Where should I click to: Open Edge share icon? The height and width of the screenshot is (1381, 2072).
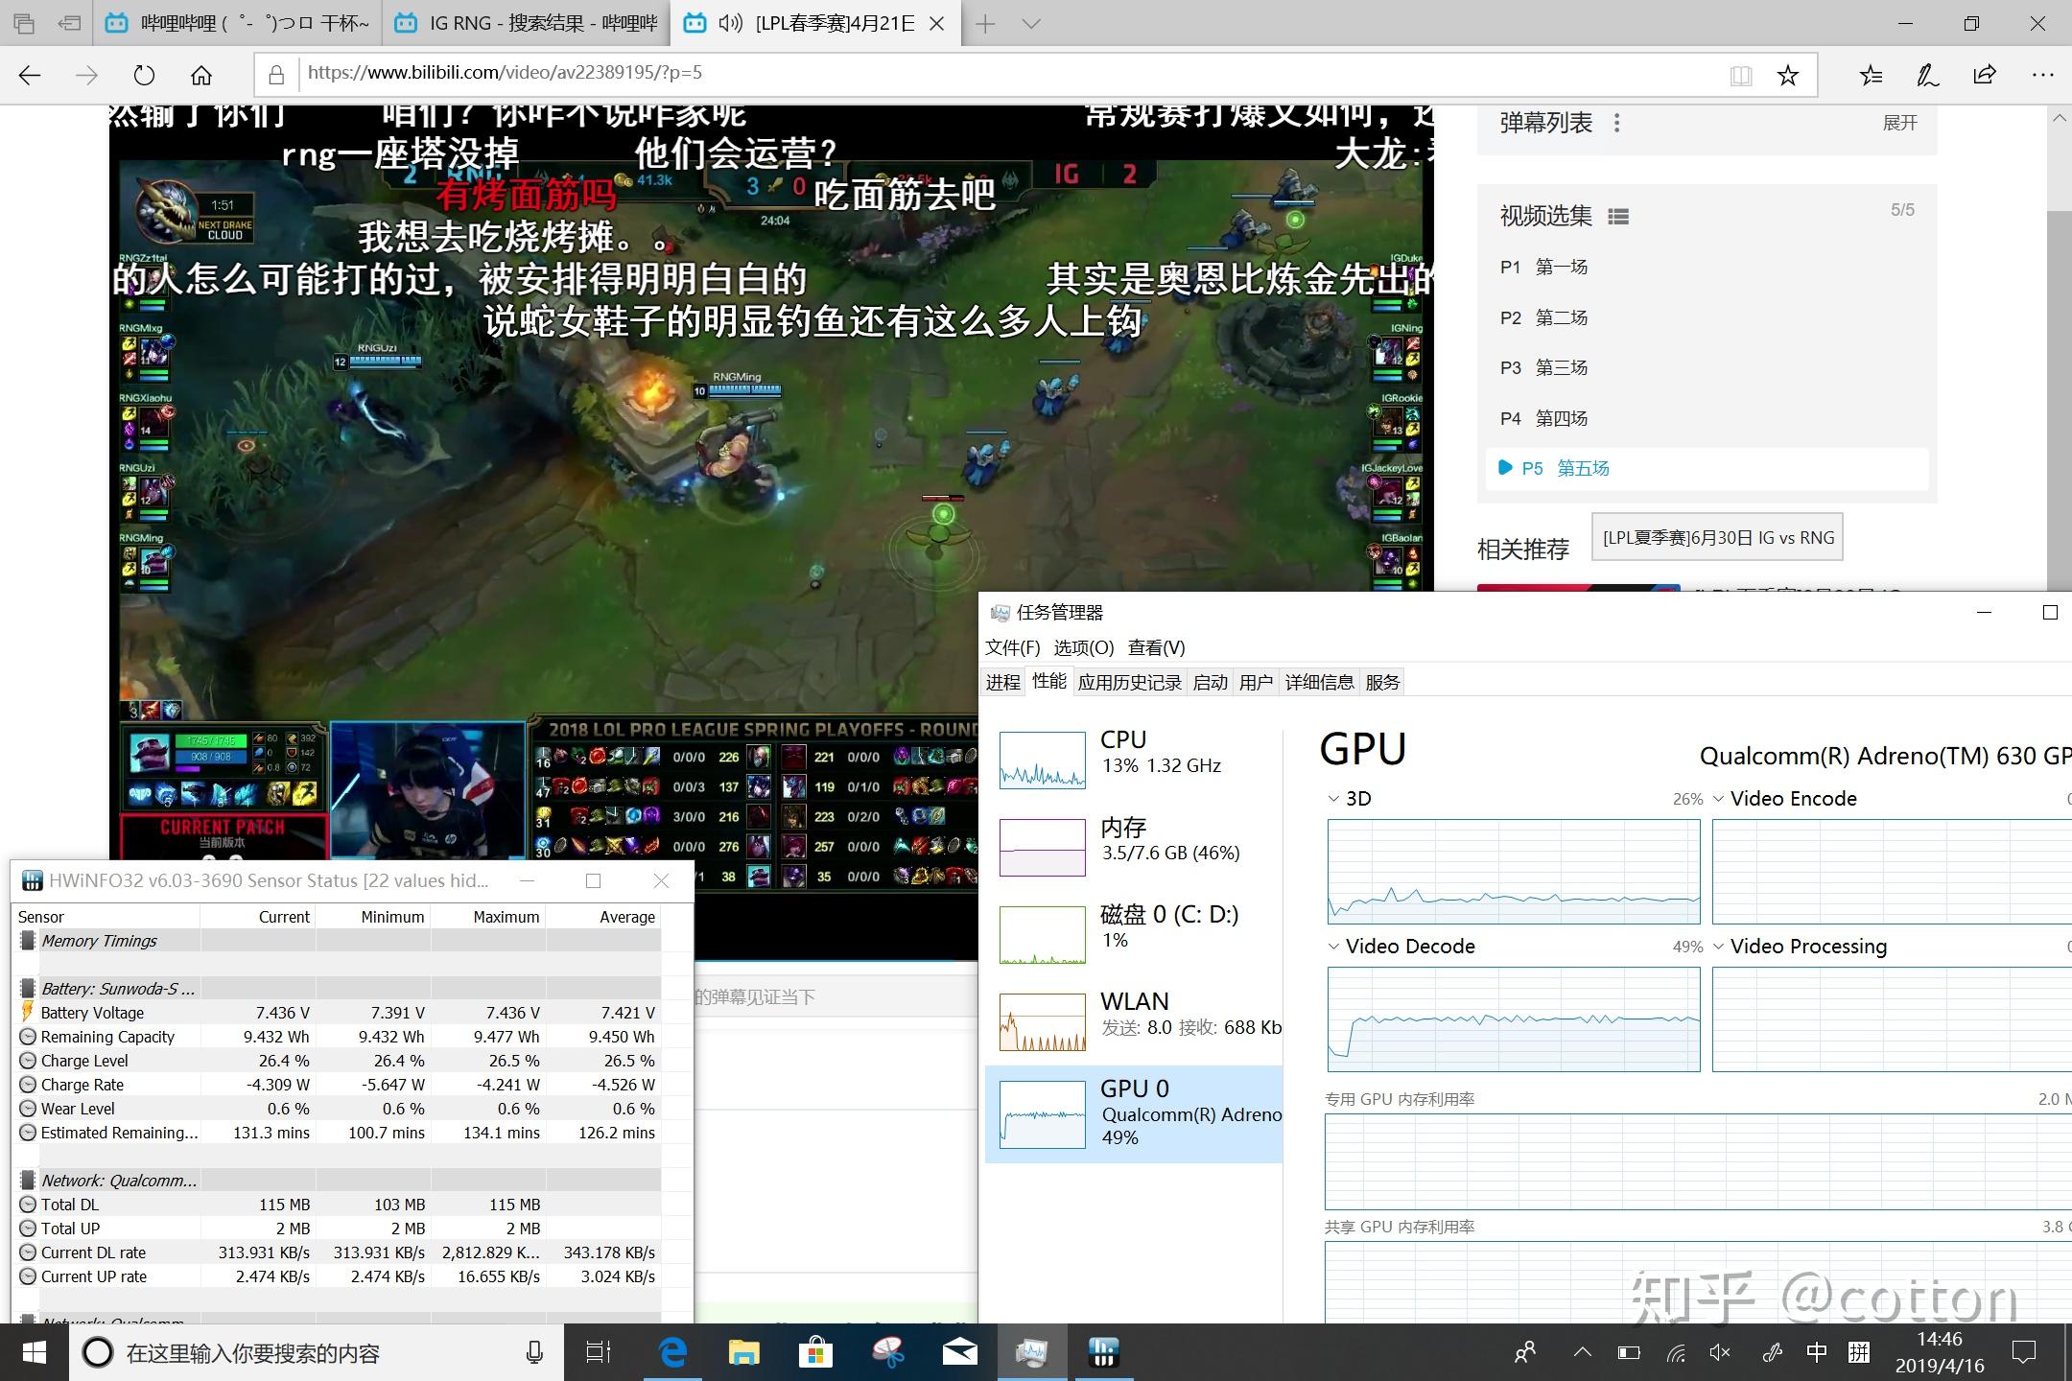click(1985, 75)
